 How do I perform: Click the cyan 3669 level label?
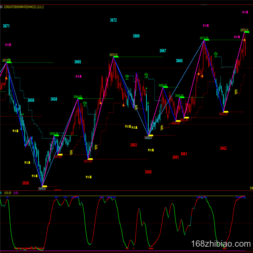coord(136,36)
